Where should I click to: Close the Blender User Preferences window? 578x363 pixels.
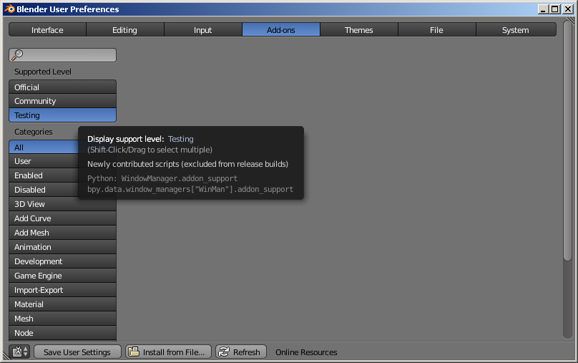tap(568, 9)
